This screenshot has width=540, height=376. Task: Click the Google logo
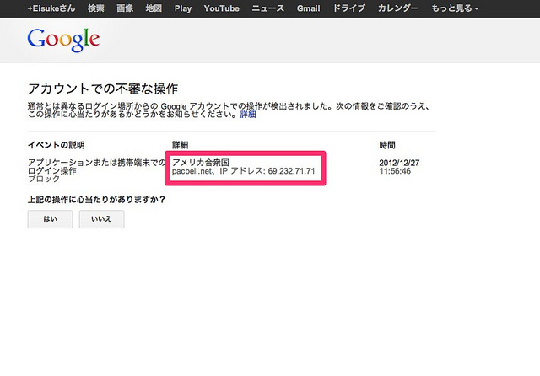coord(64,40)
